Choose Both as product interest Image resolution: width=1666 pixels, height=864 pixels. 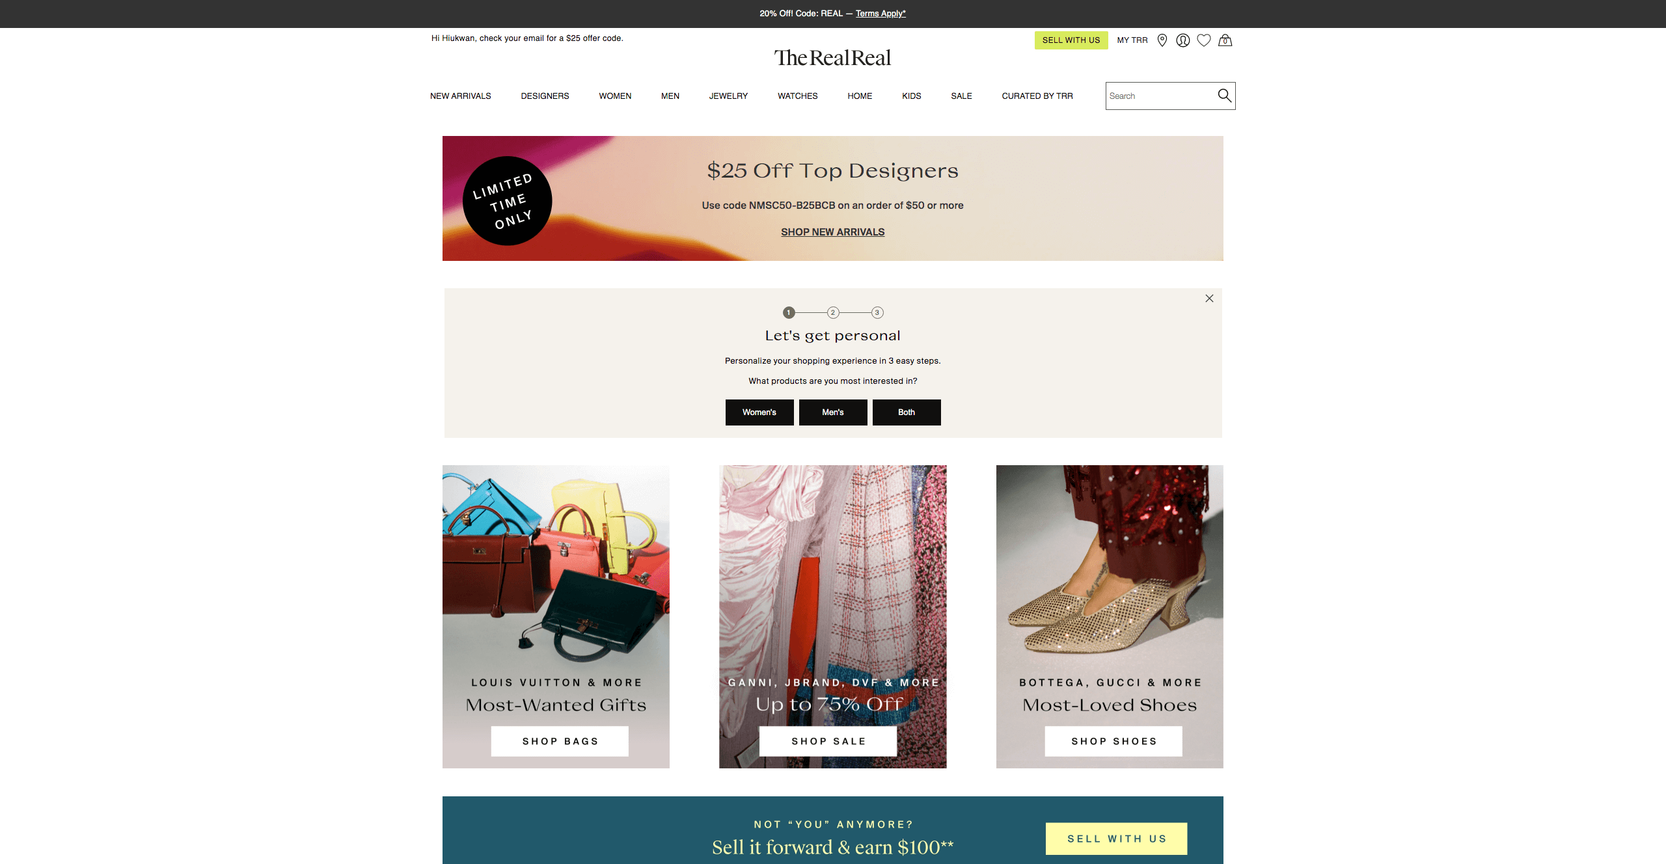point(907,412)
